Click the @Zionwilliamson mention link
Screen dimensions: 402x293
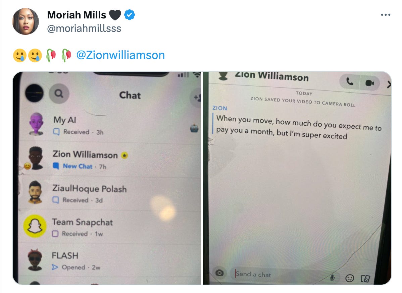point(120,55)
